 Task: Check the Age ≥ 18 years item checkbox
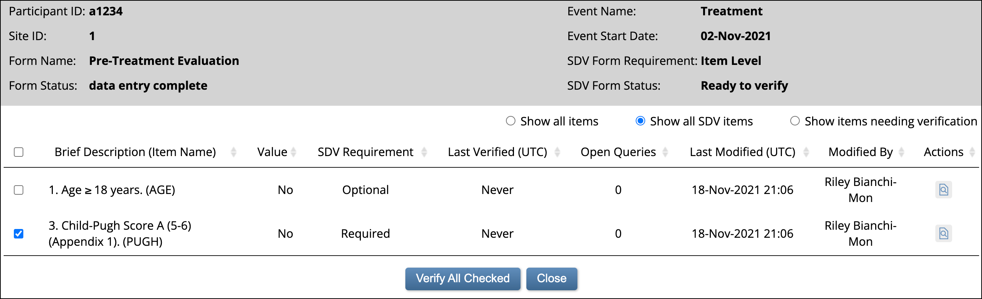(x=18, y=190)
